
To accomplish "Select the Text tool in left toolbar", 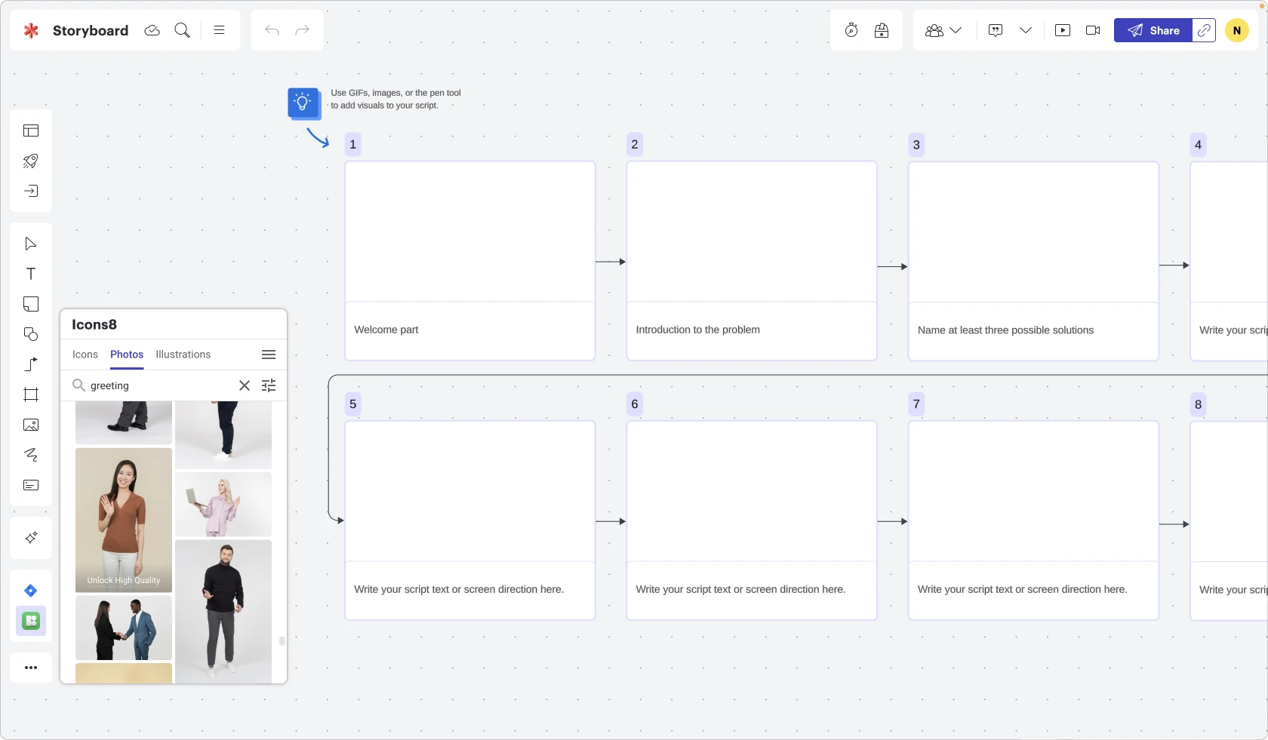I will (x=31, y=274).
